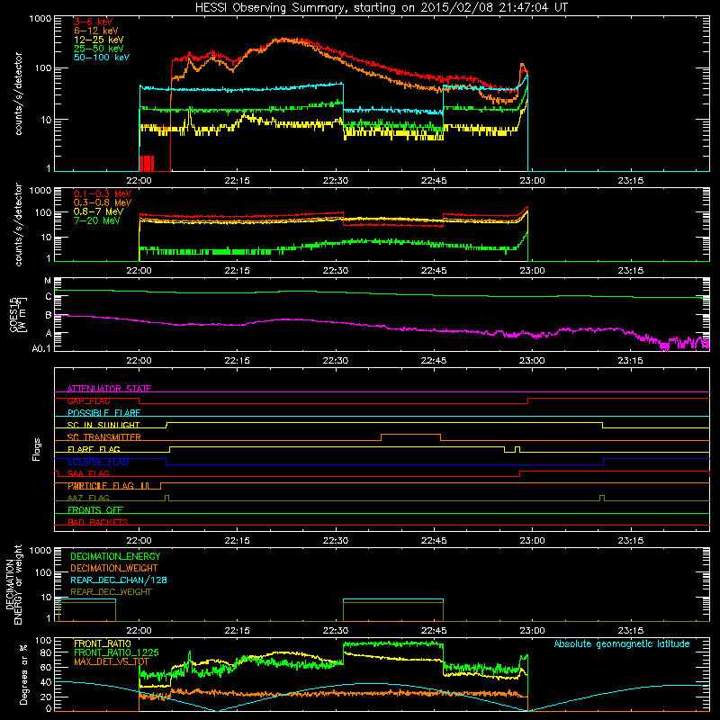This screenshot has height=720, width=720.
Task: Select the 0.1-0.3 MeV legend label
Action: click(103, 193)
